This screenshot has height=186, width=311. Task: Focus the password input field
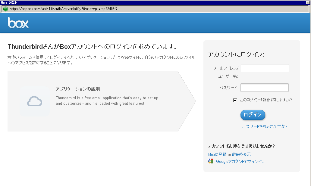click(265, 88)
